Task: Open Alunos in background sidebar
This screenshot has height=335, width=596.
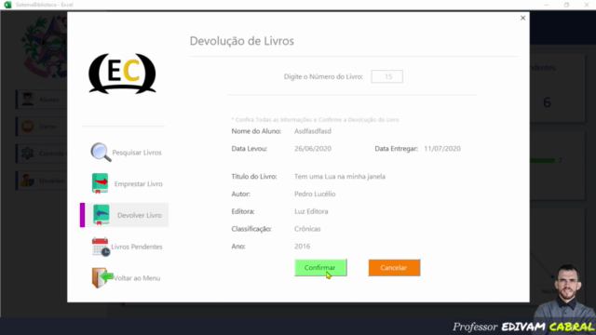Action: [41, 100]
